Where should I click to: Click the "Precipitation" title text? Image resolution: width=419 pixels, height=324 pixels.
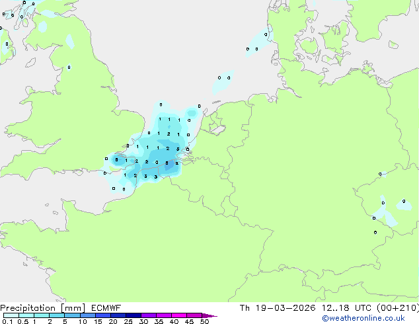[28, 308]
